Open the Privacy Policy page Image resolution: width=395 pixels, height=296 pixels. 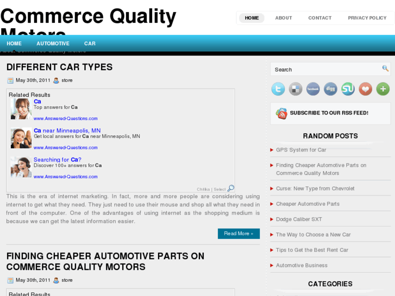[x=367, y=18]
